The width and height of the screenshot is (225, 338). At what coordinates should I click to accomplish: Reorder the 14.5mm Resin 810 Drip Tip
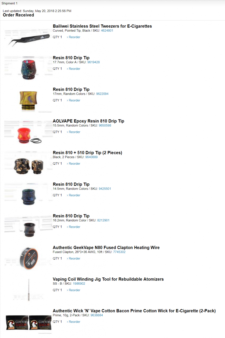(x=74, y=195)
